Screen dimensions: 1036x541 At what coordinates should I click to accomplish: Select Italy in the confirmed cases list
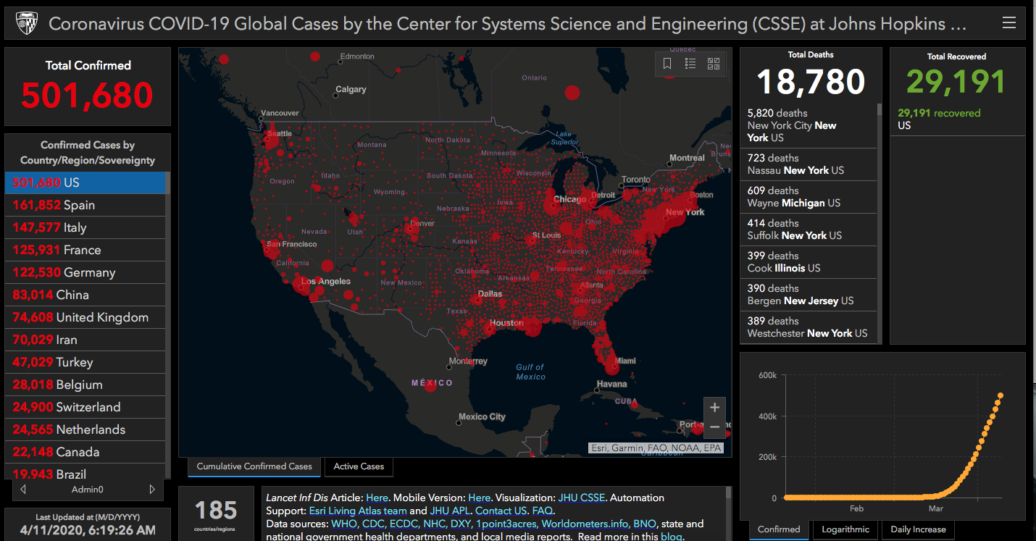pos(75,227)
